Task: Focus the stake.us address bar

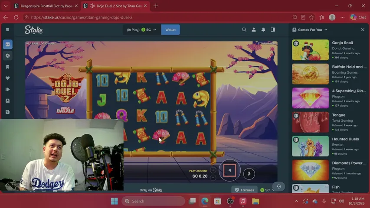Action: [x=156, y=17]
